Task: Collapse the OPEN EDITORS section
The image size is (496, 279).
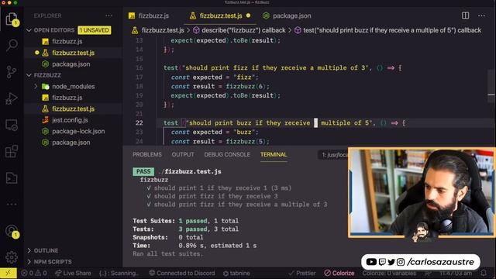Action: click(x=53, y=30)
